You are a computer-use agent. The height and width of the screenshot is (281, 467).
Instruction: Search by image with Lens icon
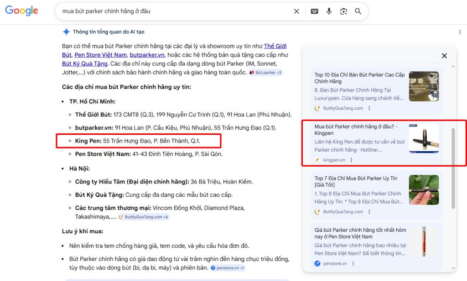point(343,11)
